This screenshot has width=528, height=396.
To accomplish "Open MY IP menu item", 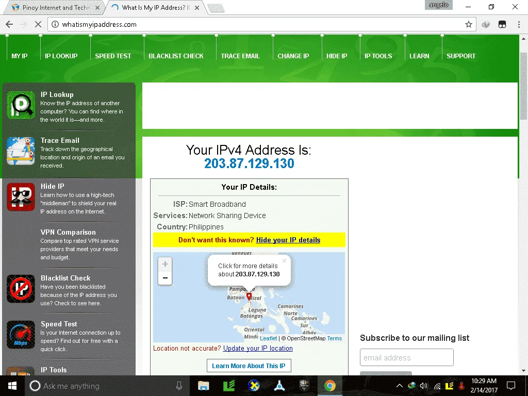I will coord(20,56).
